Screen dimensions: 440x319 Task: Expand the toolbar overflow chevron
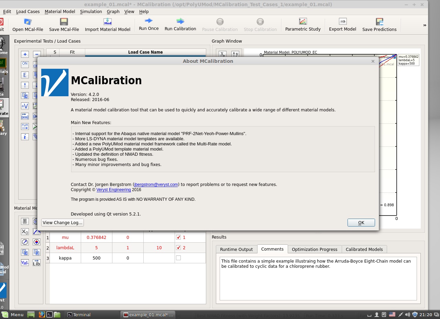point(425,25)
